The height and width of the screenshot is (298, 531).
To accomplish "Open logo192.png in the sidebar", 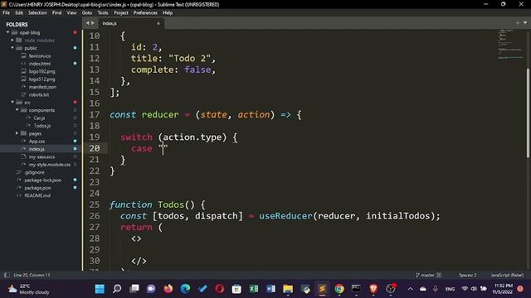I will [x=42, y=71].
